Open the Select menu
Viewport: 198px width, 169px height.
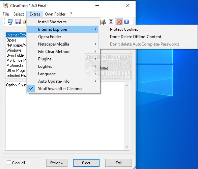(x=19, y=14)
